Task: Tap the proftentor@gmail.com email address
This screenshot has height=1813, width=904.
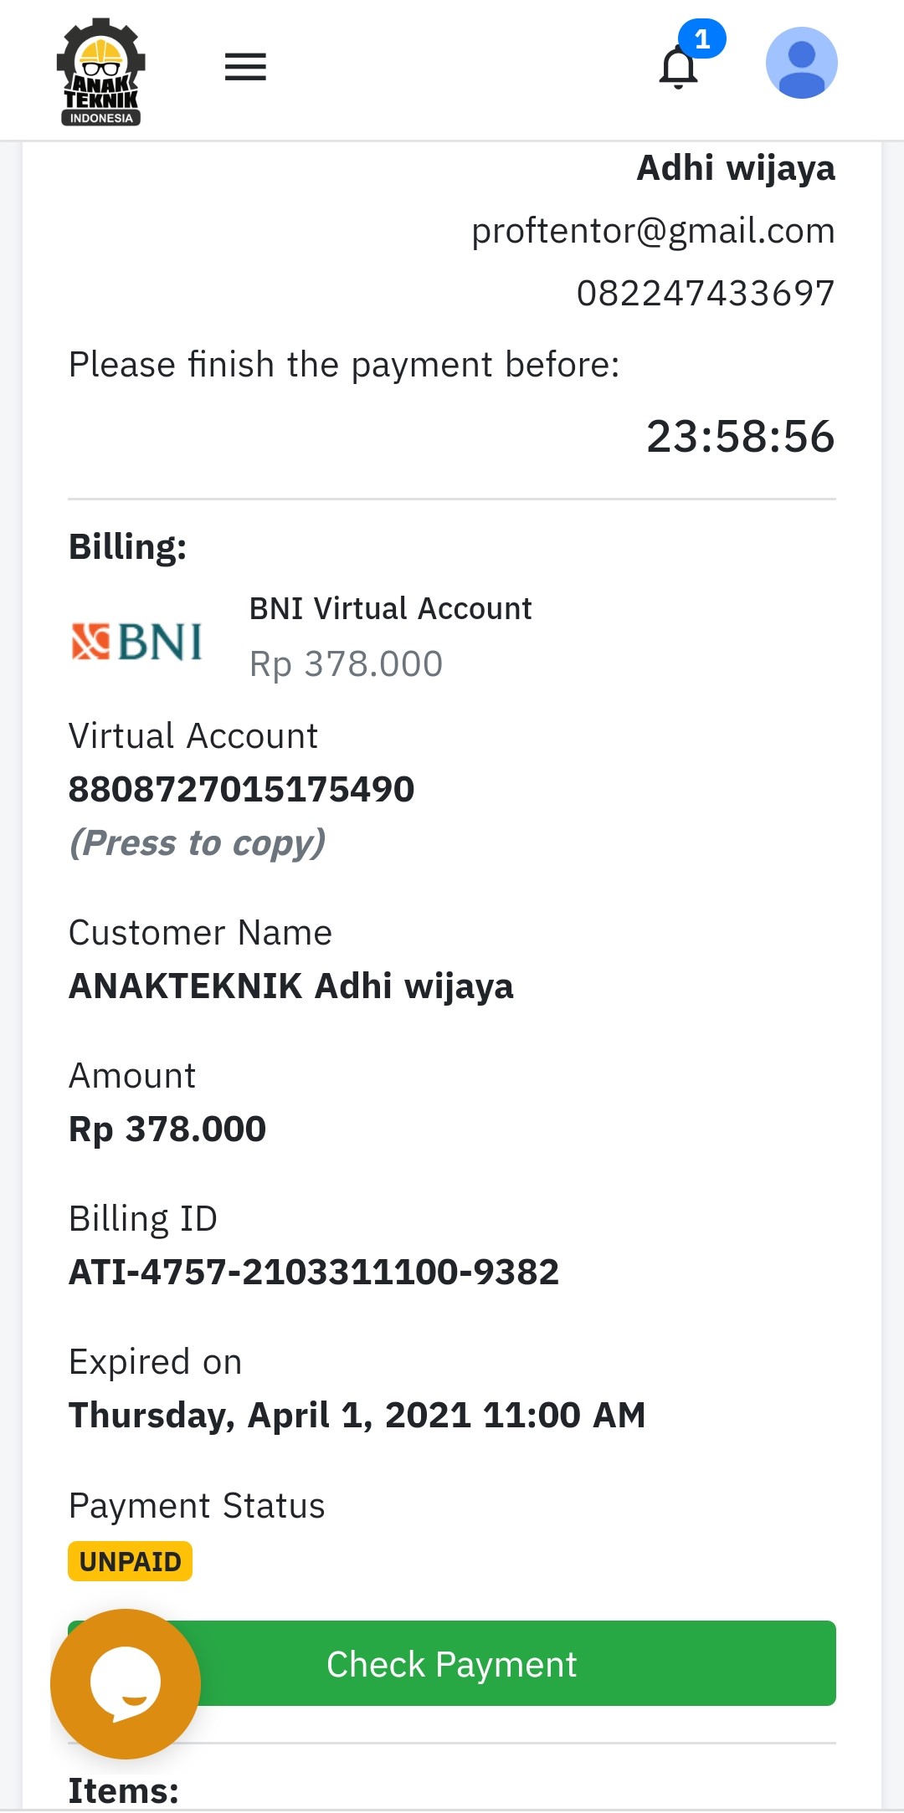Action: (653, 231)
